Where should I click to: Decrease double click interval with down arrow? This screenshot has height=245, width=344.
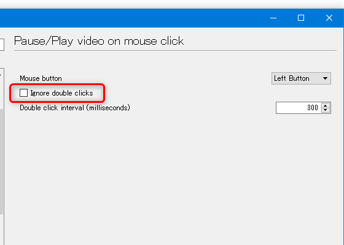(x=326, y=110)
